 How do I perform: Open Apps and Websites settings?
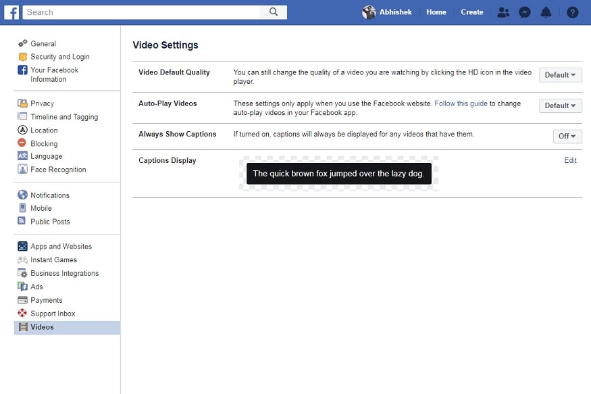point(61,246)
